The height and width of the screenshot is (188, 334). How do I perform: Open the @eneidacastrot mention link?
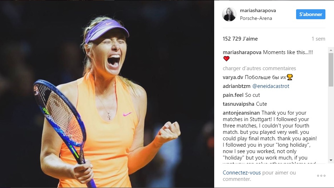[270, 86]
